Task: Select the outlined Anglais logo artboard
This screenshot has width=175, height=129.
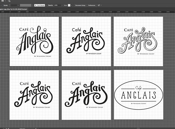Action: pyautogui.click(x=138, y=41)
